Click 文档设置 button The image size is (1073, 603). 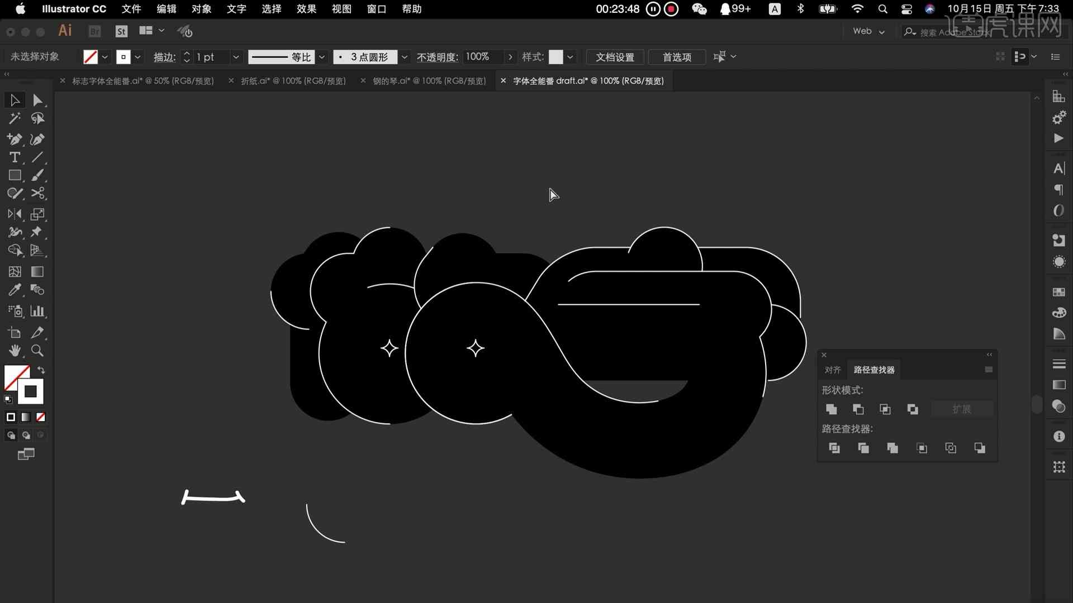(615, 57)
